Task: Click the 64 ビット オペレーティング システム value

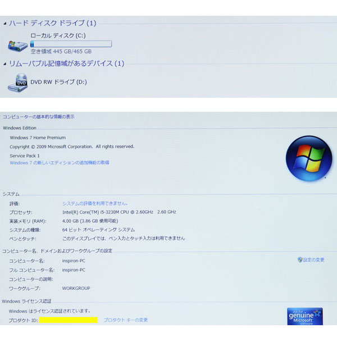Action: 98,230
